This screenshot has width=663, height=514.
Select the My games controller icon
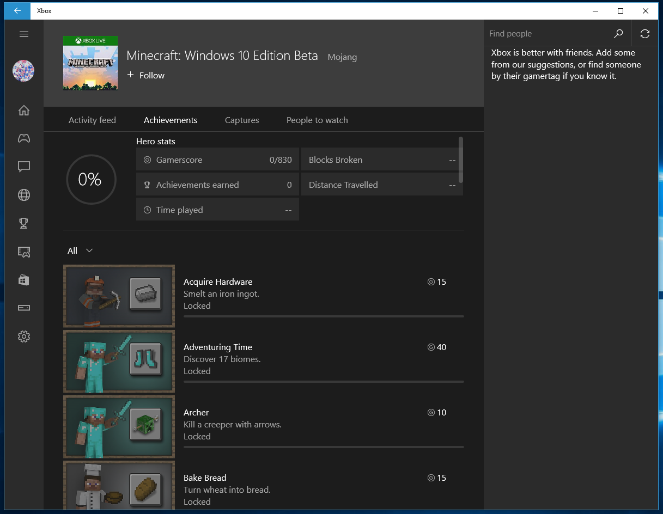pos(23,138)
